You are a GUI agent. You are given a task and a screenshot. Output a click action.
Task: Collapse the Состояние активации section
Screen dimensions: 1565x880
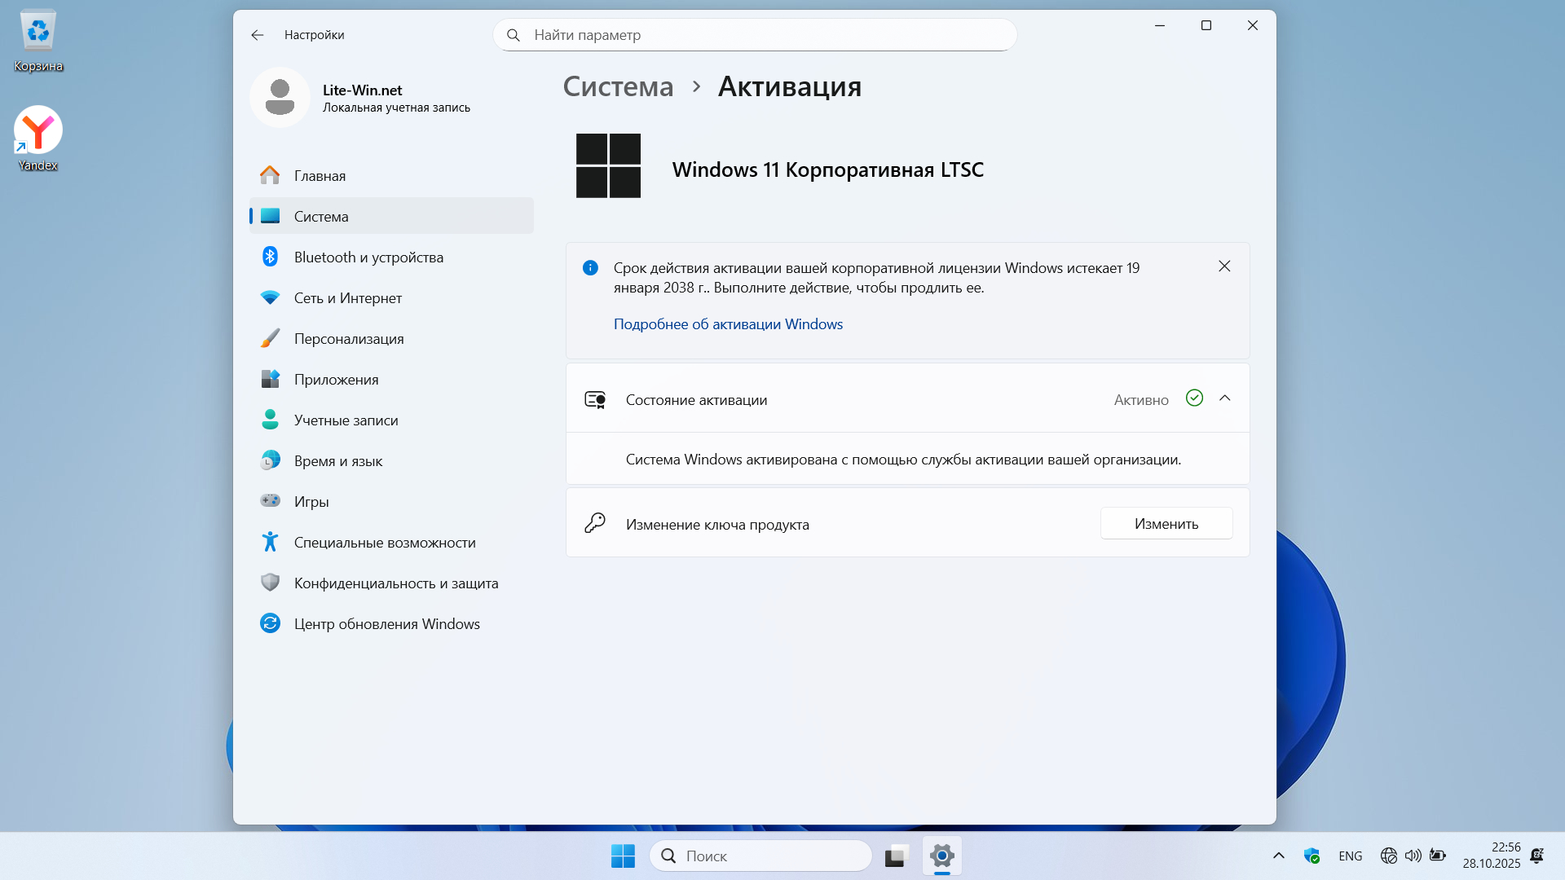click(1224, 398)
